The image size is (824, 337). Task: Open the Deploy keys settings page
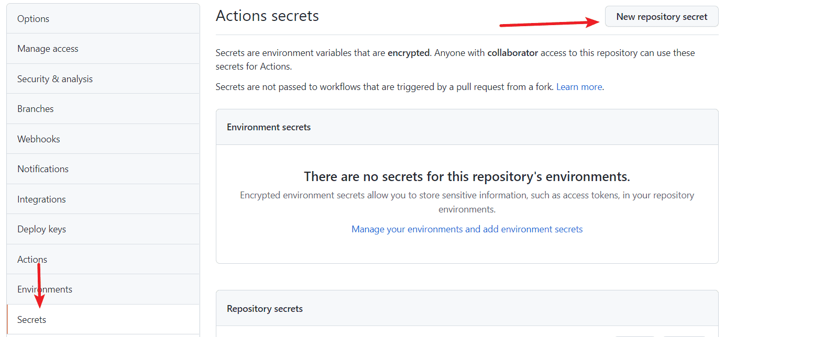[41, 229]
